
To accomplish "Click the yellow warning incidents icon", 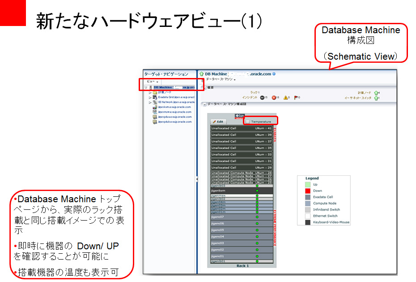I will 286,98.
